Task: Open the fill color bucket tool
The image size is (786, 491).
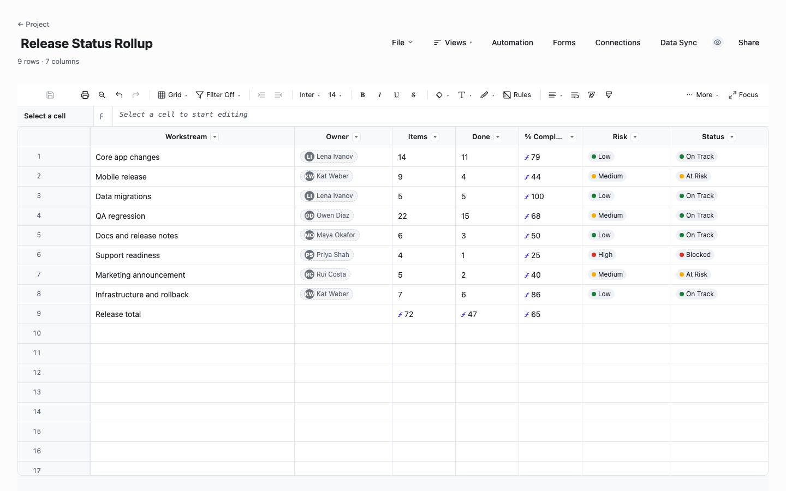Action: tap(442, 95)
